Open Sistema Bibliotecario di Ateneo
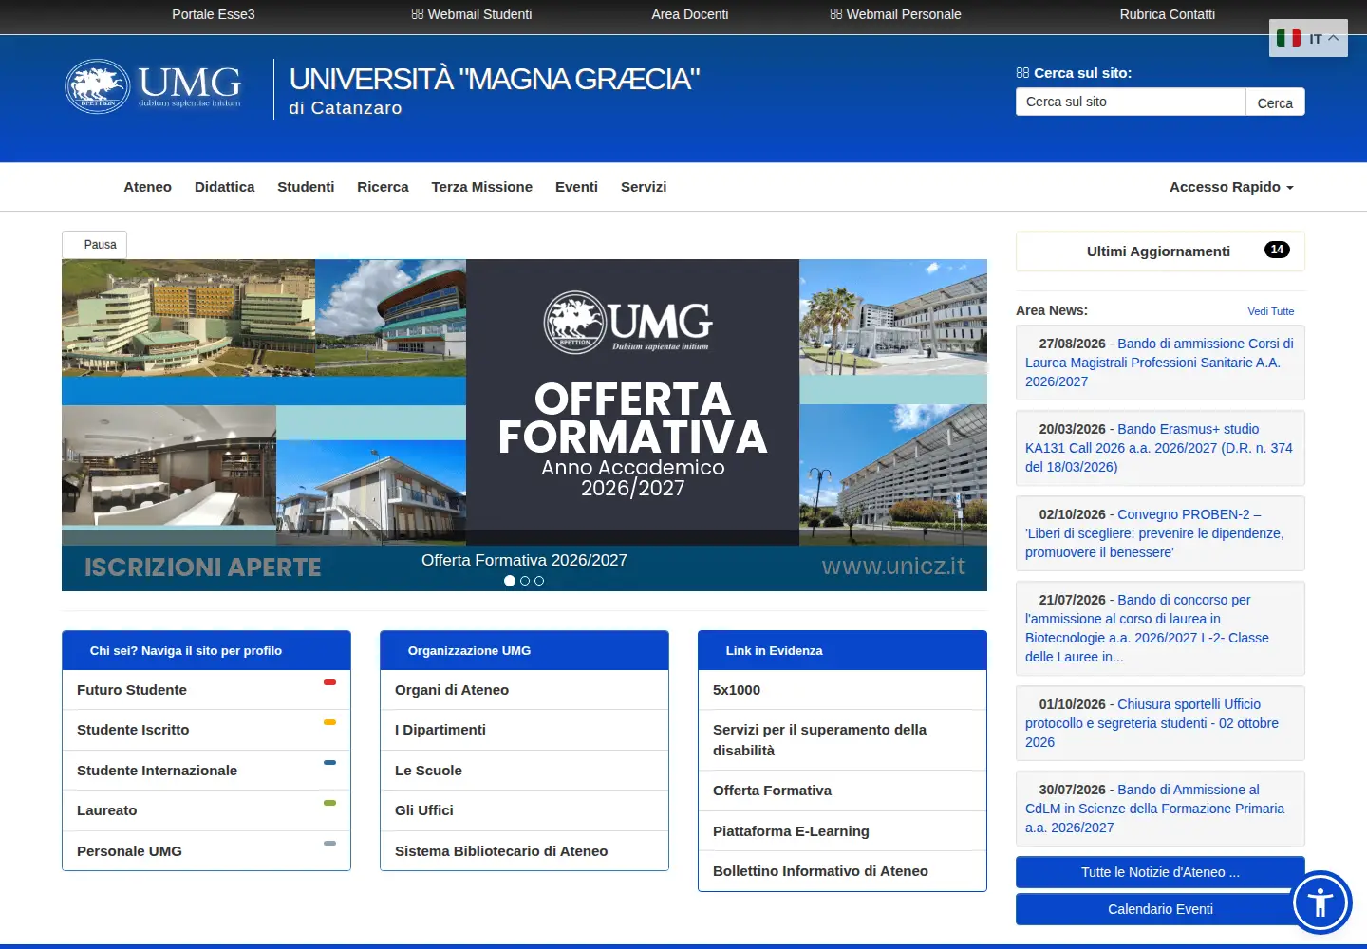Image resolution: width=1367 pixels, height=949 pixels. click(524, 851)
